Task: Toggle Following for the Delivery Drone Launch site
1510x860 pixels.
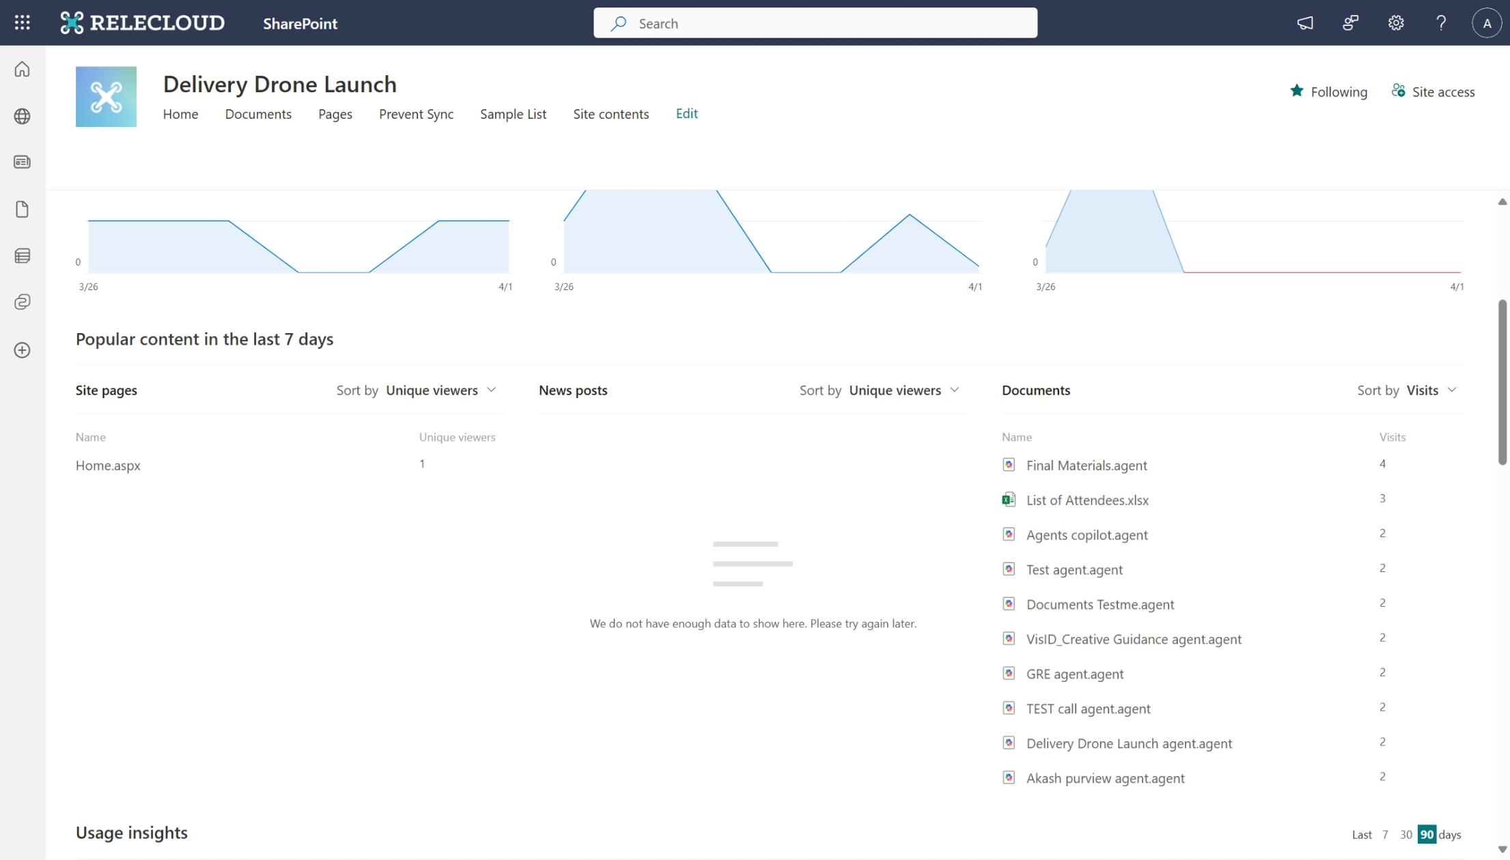Action: pyautogui.click(x=1328, y=91)
